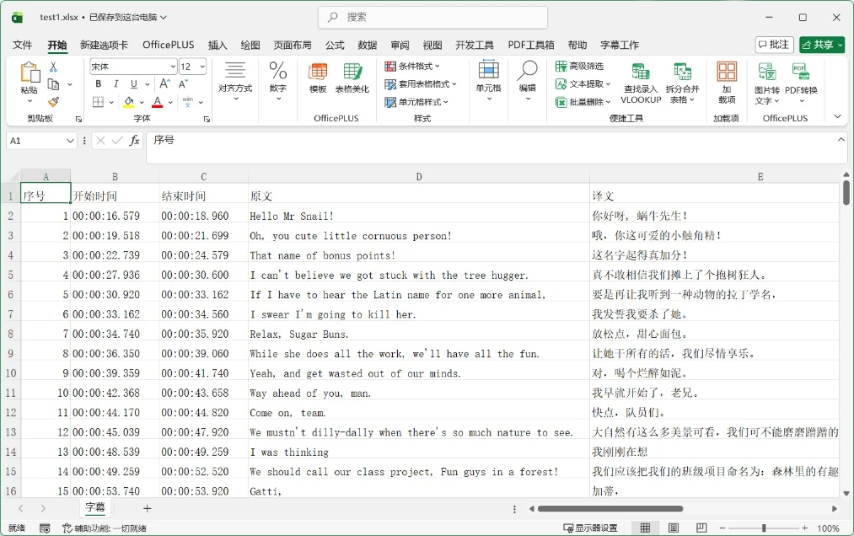Click the macro record status icon
Viewport: 854px width, 536px height.
pos(45,528)
